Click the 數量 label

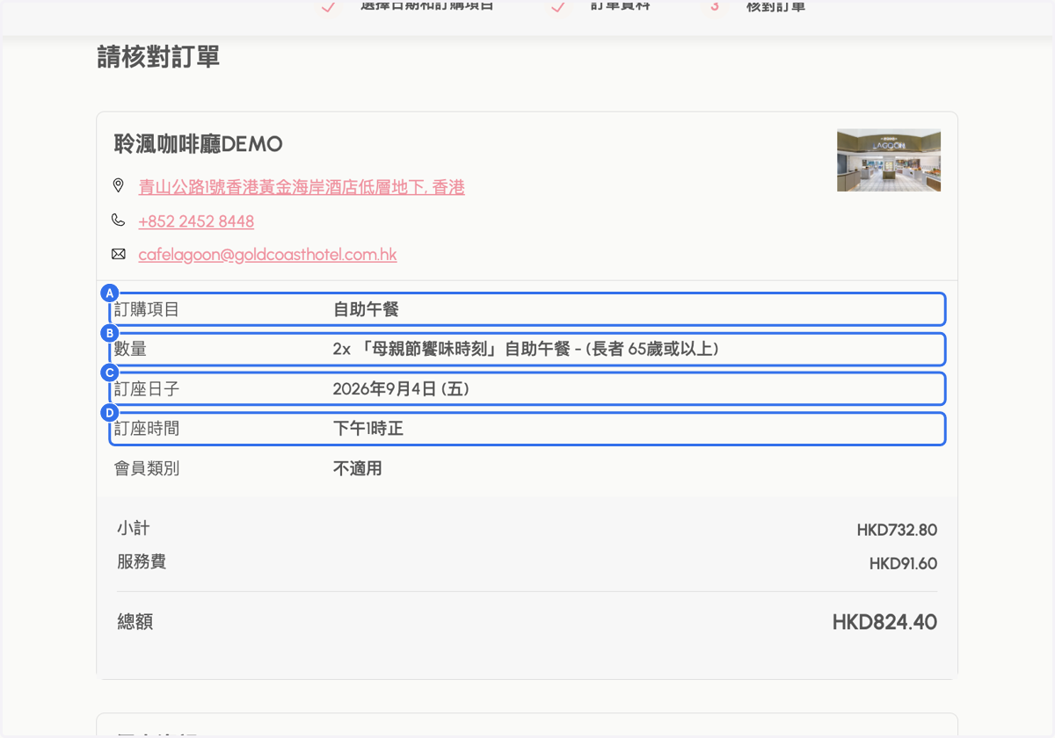[130, 349]
